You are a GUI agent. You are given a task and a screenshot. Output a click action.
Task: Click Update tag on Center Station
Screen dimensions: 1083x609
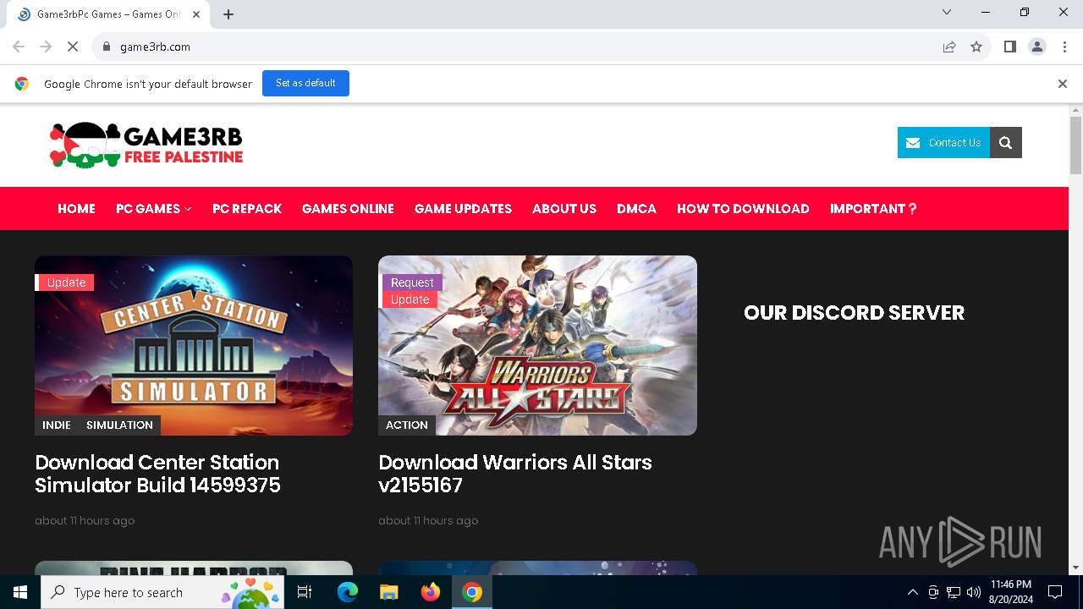[65, 283]
